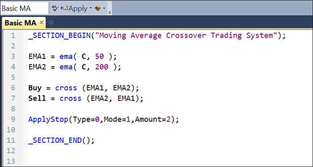
Task: Close the Basic MA tab
Action: 42,23
